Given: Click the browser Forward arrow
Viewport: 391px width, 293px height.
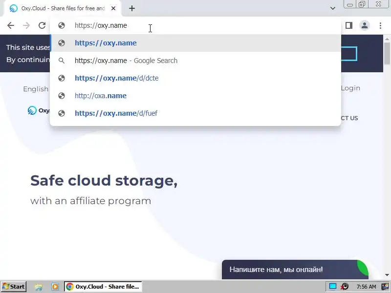Looking at the screenshot, I should [x=26, y=25].
